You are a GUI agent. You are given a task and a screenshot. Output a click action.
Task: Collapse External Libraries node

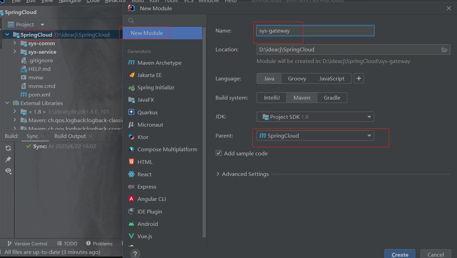pyautogui.click(x=7, y=103)
